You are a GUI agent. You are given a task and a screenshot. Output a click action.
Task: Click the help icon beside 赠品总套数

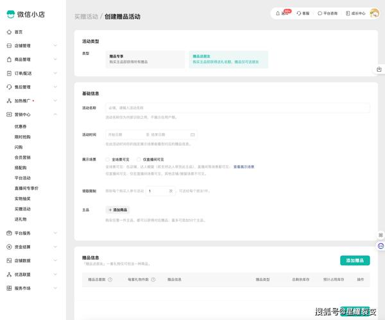pos(110,279)
